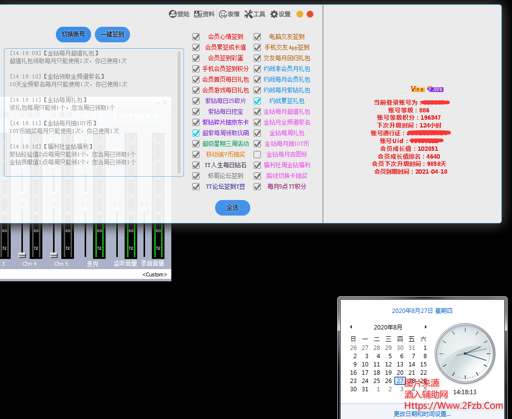Click the 2020年8月 calendar header
Image resolution: width=512 pixels, height=419 pixels.
(x=388, y=327)
